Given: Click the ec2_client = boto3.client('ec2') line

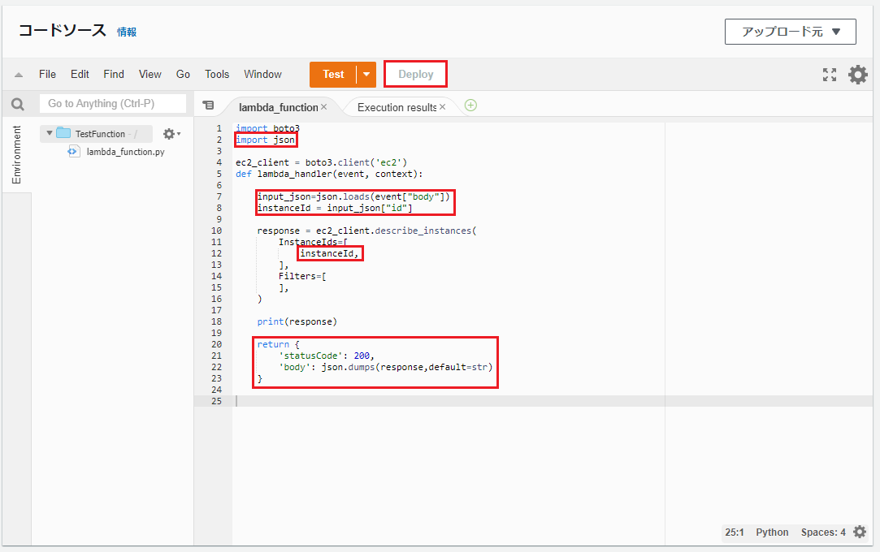Looking at the screenshot, I should tap(321, 162).
